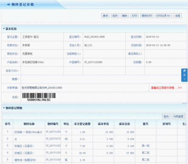Click batch cell 第二批 in row 5
Viewport: 188px width, 164px height.
tap(146, 160)
